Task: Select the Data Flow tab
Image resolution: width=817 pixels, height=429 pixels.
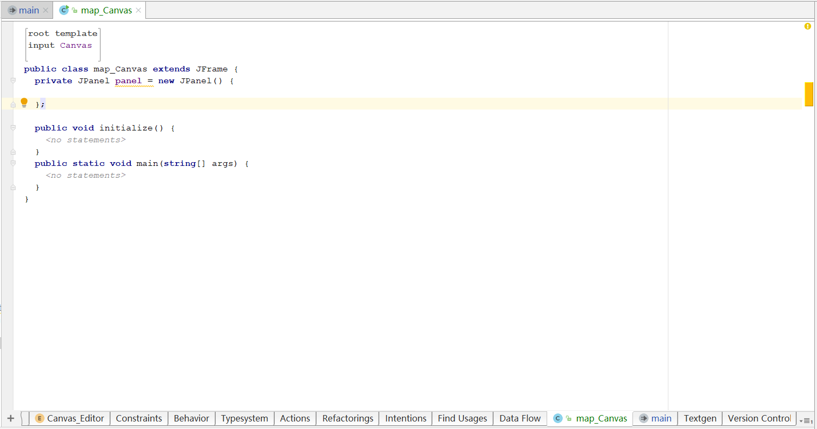Action: [x=519, y=418]
